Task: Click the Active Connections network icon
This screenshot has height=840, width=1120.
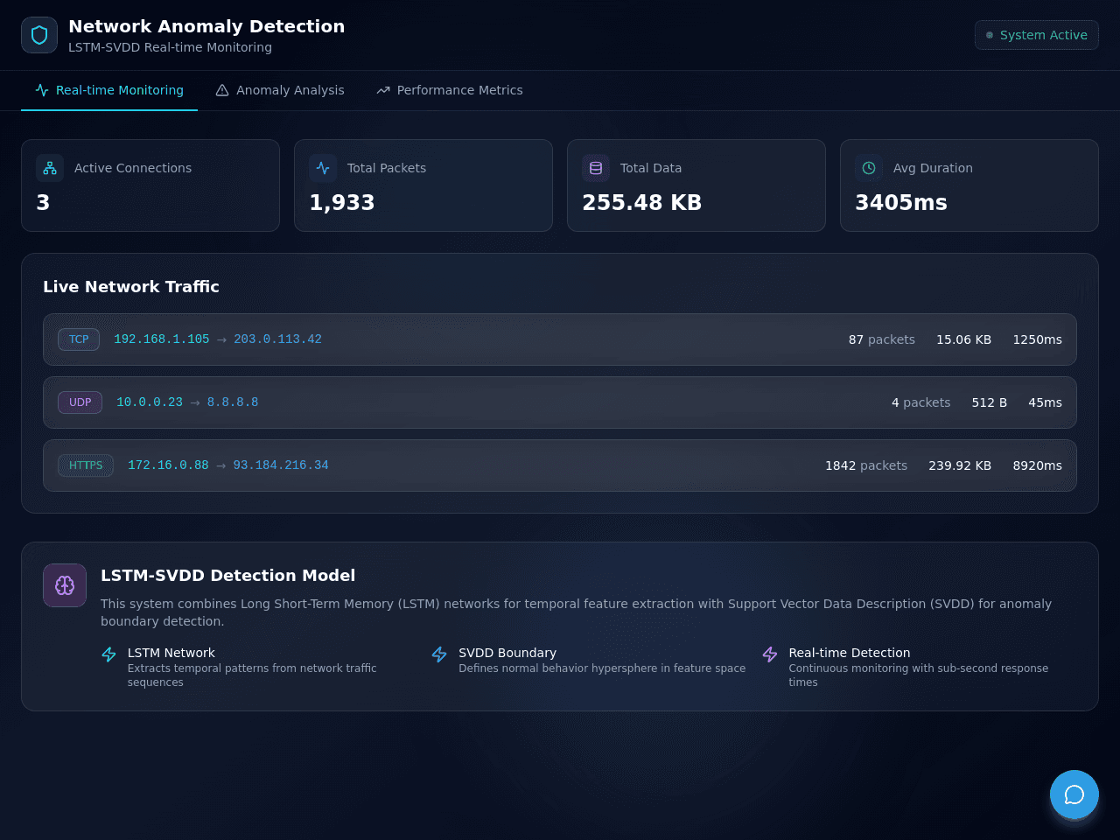Action: click(x=50, y=168)
